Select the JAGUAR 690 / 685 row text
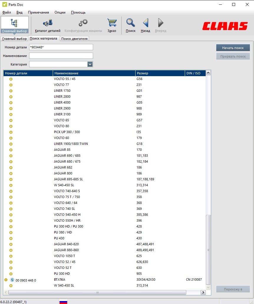254x304 pixels. pyautogui.click(x=67, y=156)
